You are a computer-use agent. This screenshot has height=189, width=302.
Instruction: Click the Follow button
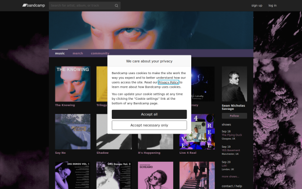click(x=235, y=116)
